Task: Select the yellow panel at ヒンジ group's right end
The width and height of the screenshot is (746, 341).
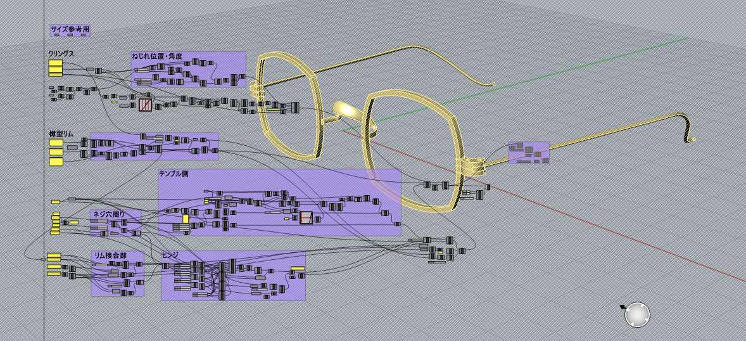Action: (x=298, y=268)
